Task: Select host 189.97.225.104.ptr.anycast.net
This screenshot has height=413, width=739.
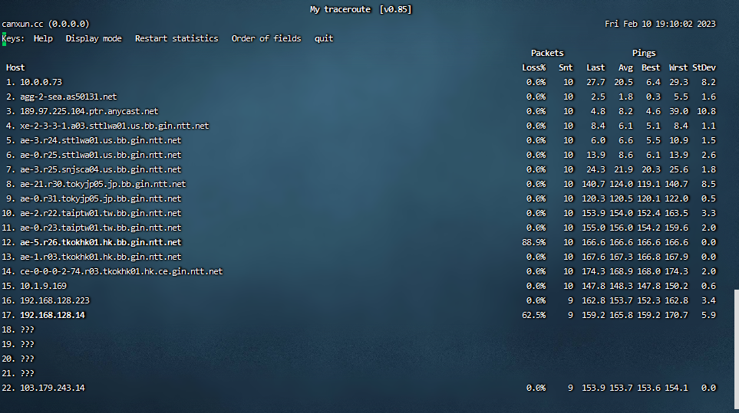Action: (89, 111)
